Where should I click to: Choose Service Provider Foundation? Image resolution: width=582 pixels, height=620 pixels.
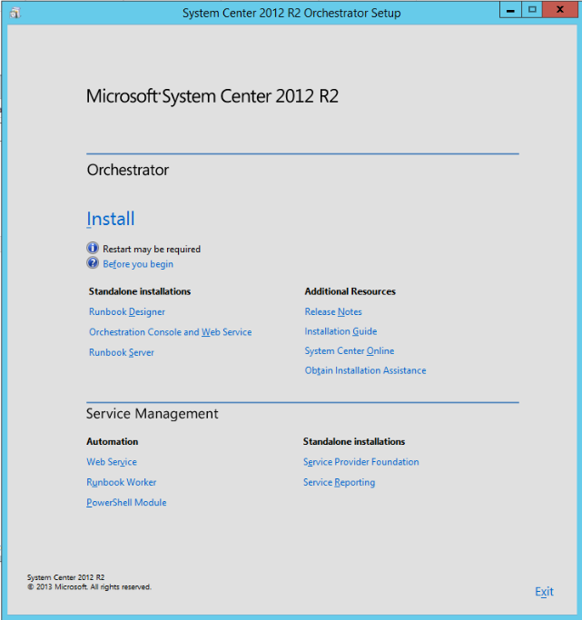click(x=361, y=462)
